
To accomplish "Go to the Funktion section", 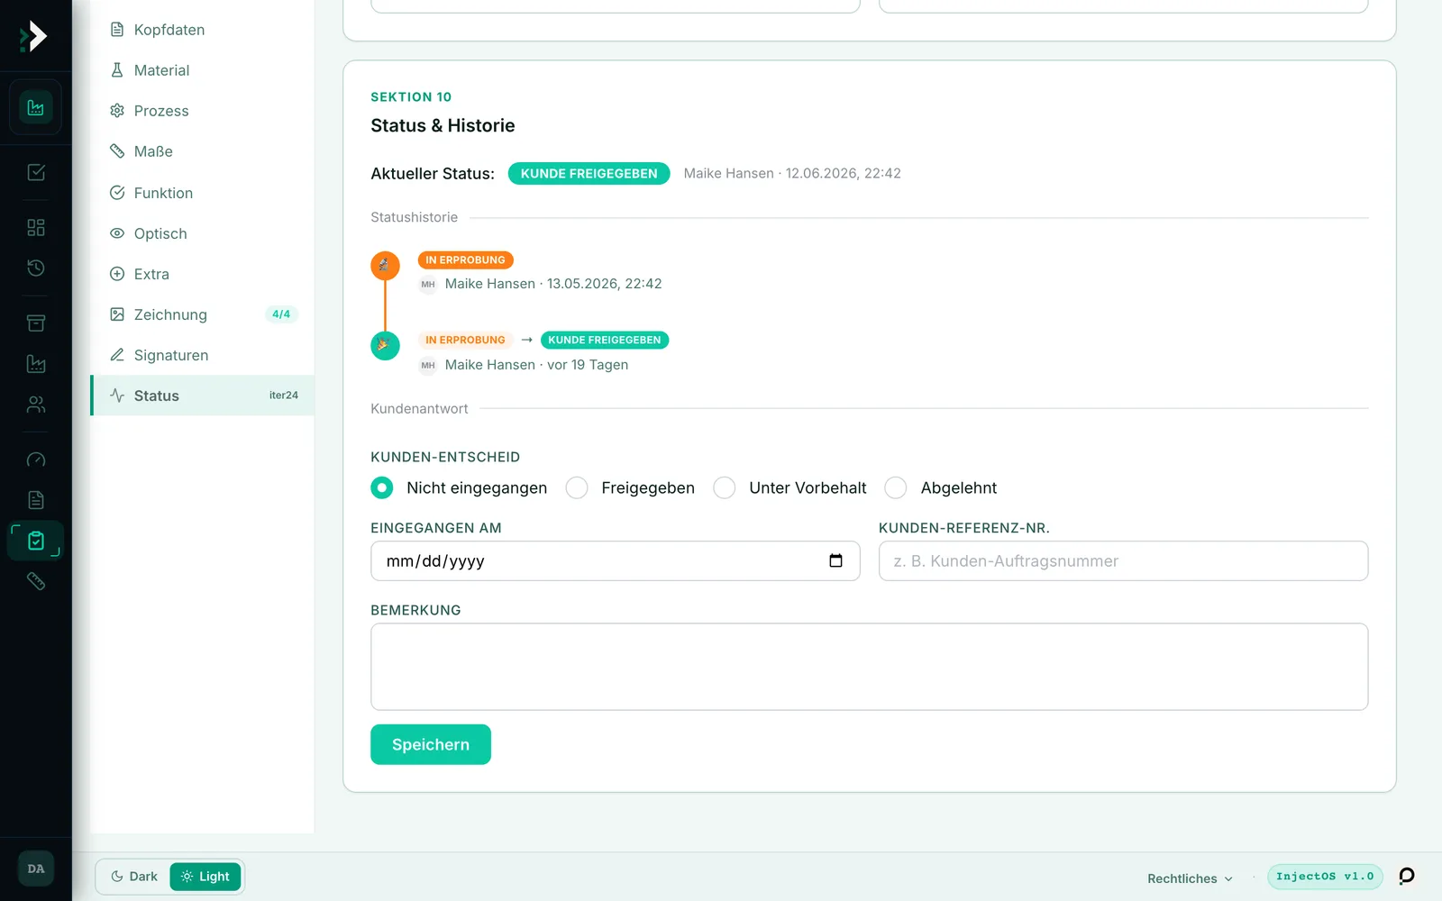I will (x=202, y=193).
